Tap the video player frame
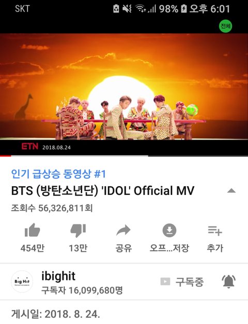 (124, 87)
